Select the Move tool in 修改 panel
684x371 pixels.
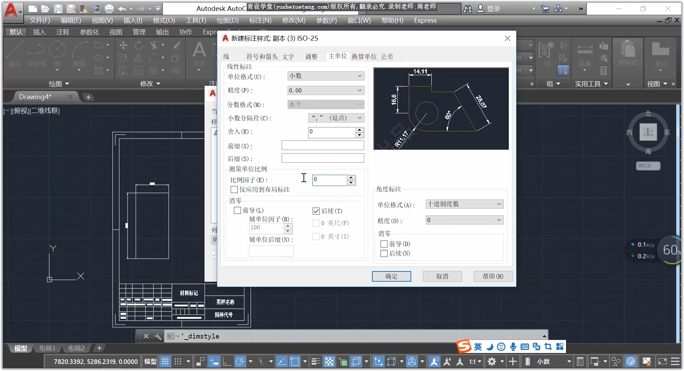[x=123, y=45]
